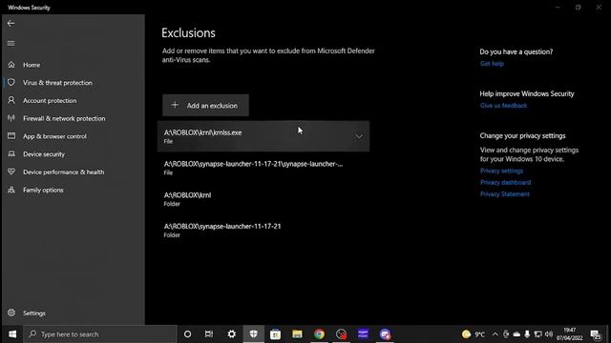Screen dimensions: 611x343
Task: Open Microsoft Store from the taskbar
Action: coord(276,334)
